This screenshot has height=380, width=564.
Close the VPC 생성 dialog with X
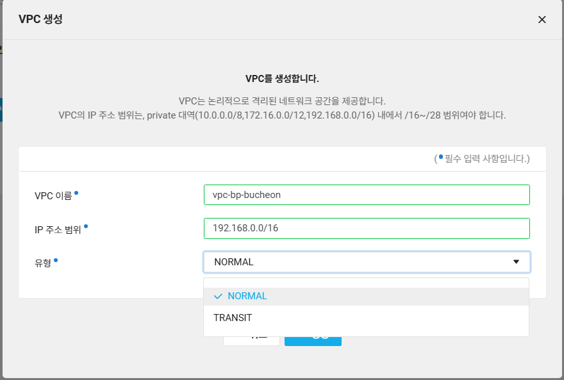542,19
